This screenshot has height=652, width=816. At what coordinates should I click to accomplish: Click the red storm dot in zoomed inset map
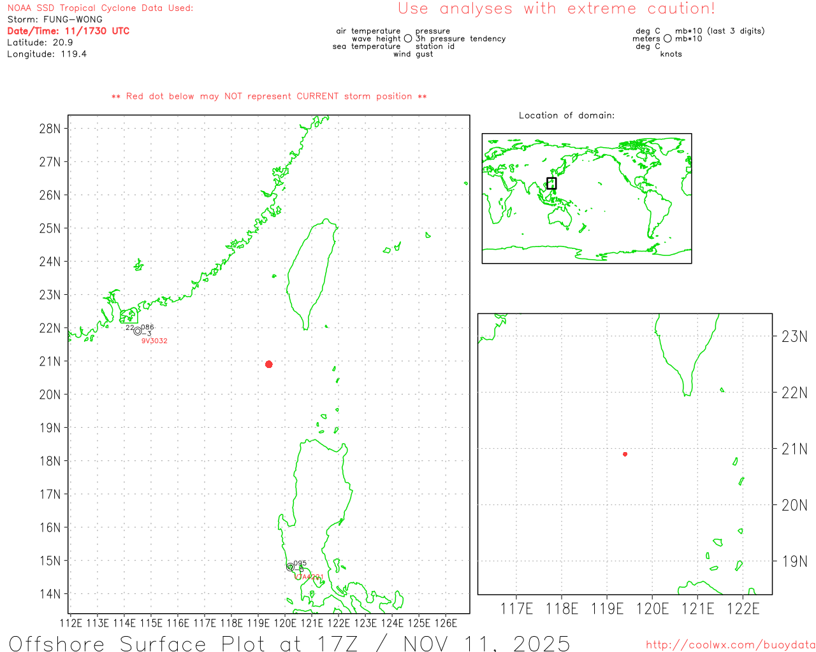625,454
